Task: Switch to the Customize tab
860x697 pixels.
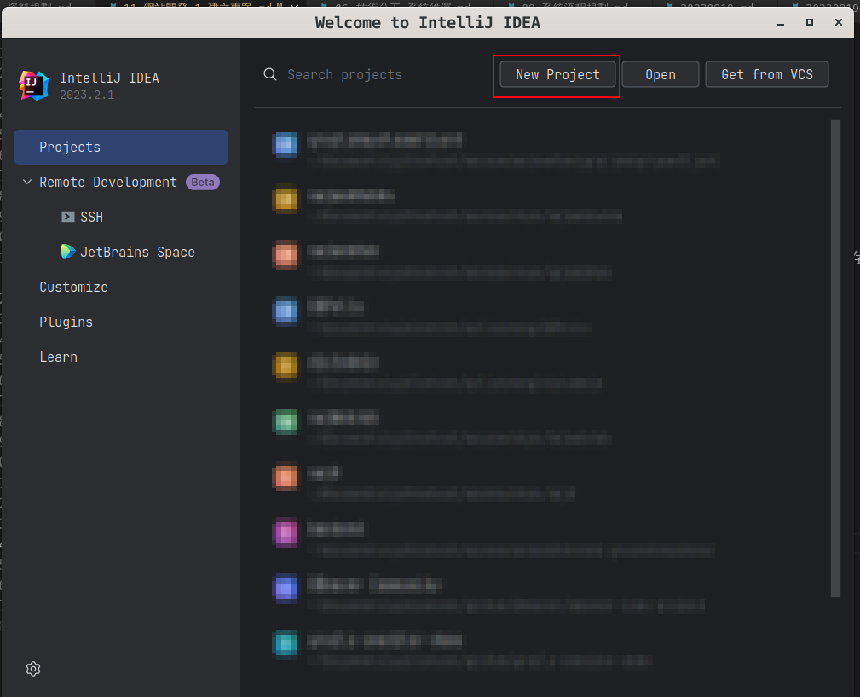Action: 73,287
